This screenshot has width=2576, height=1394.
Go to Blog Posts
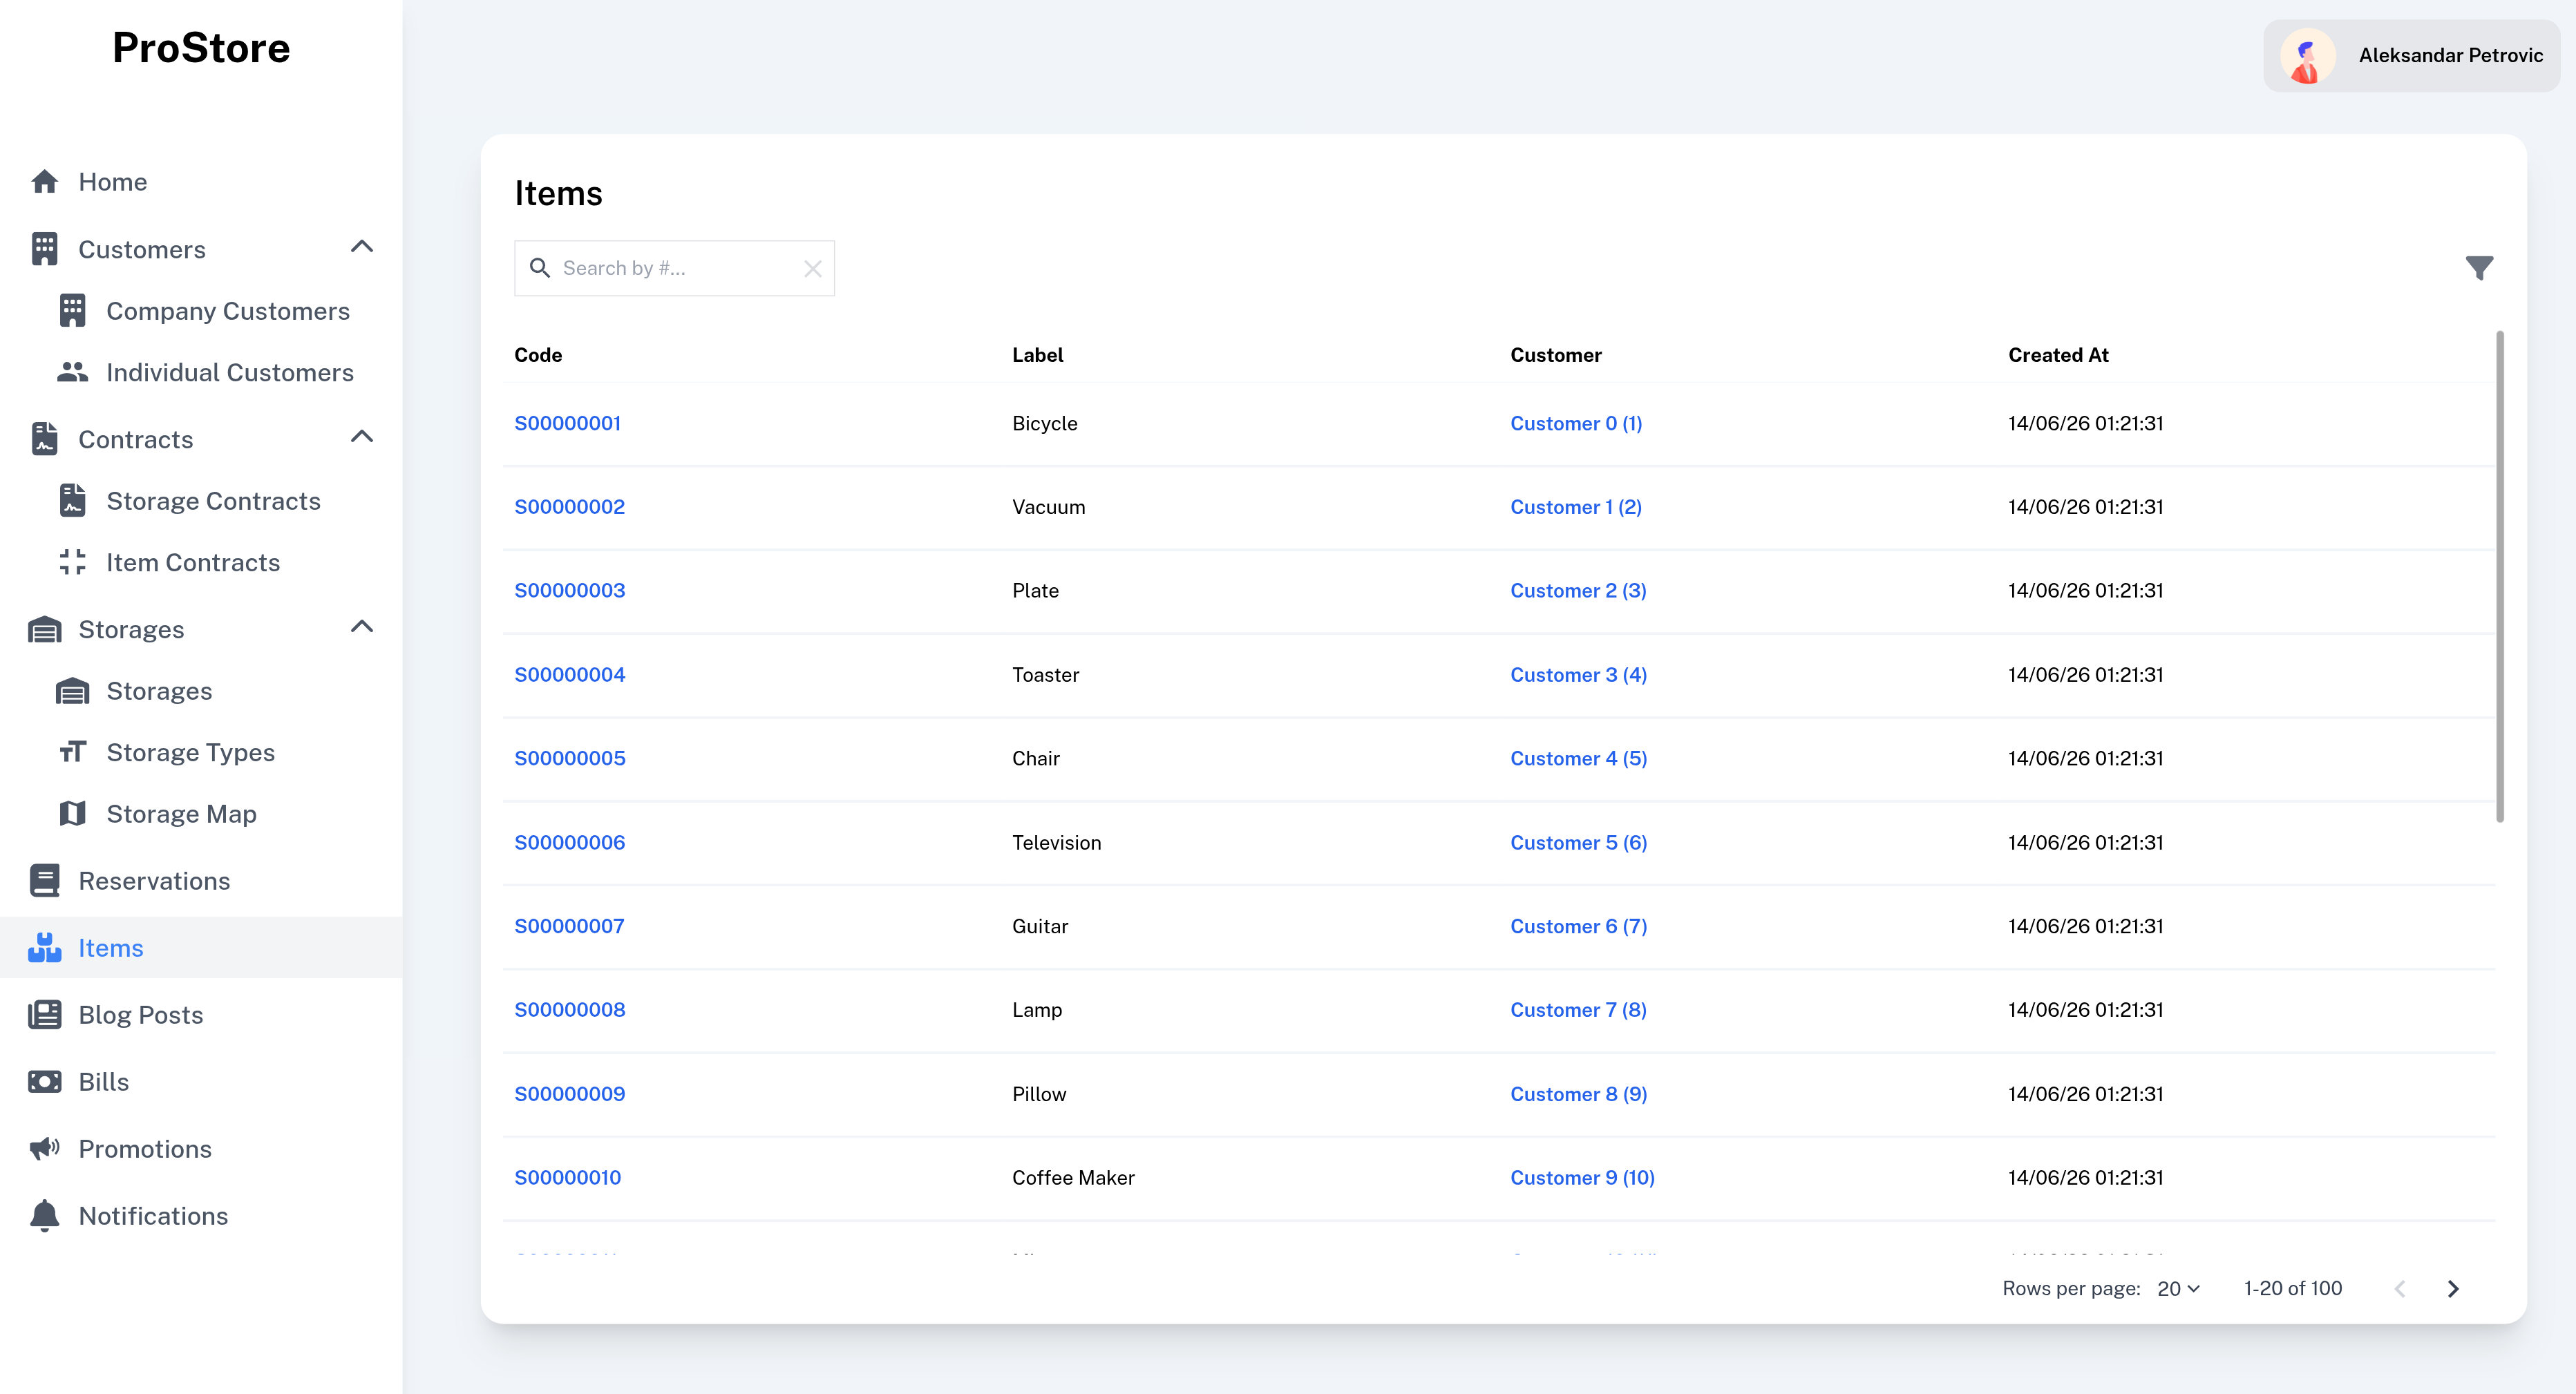pyautogui.click(x=201, y=1014)
